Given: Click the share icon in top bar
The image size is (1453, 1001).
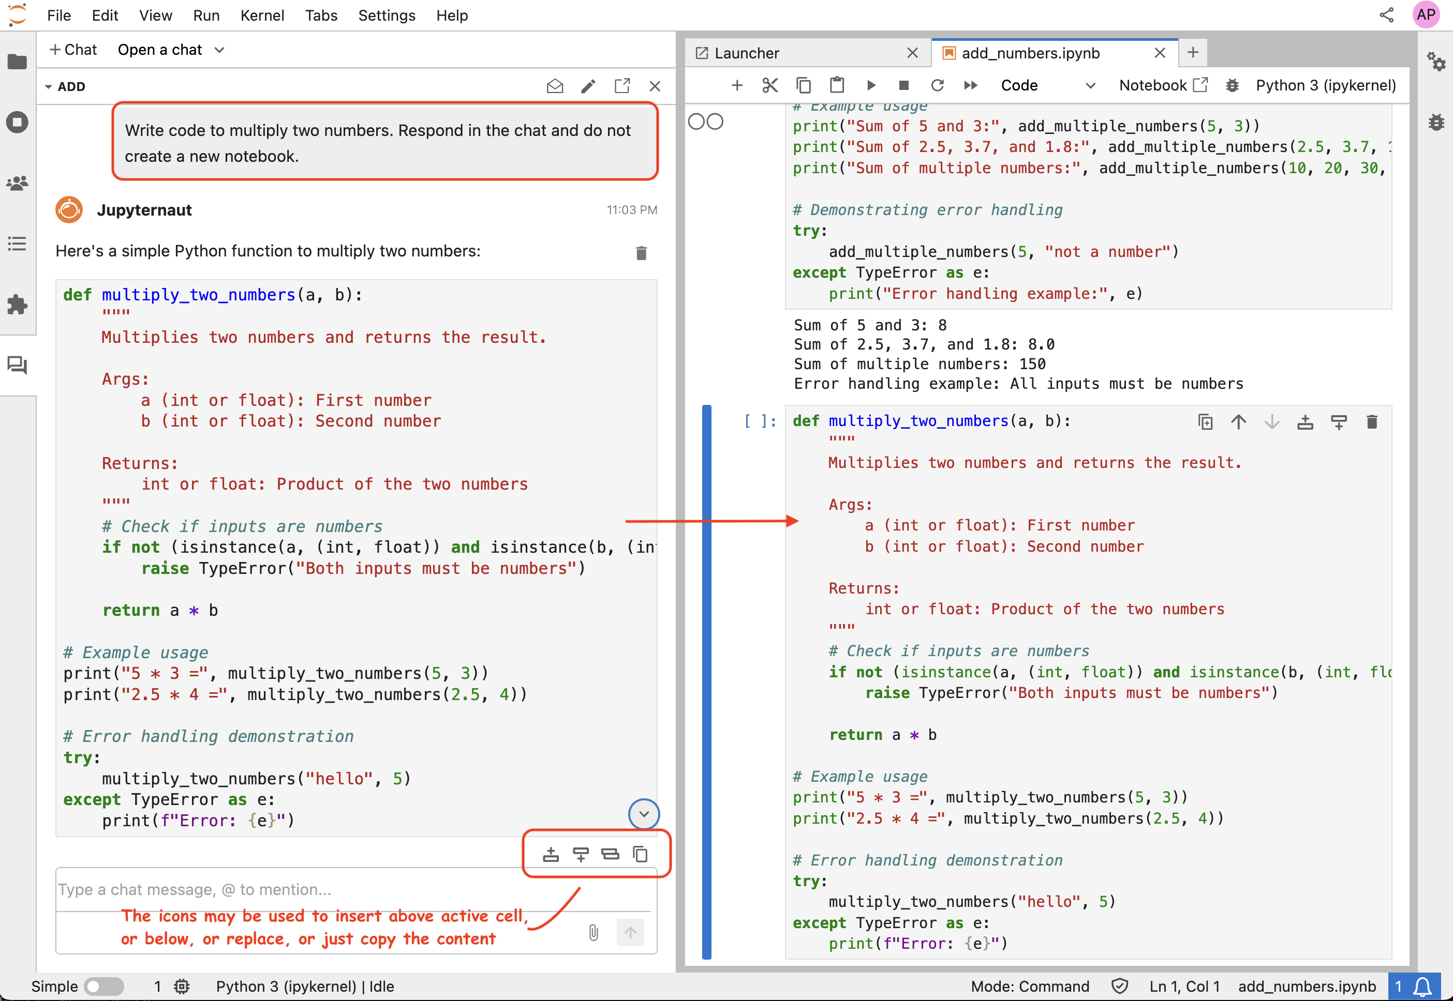Looking at the screenshot, I should [1386, 15].
